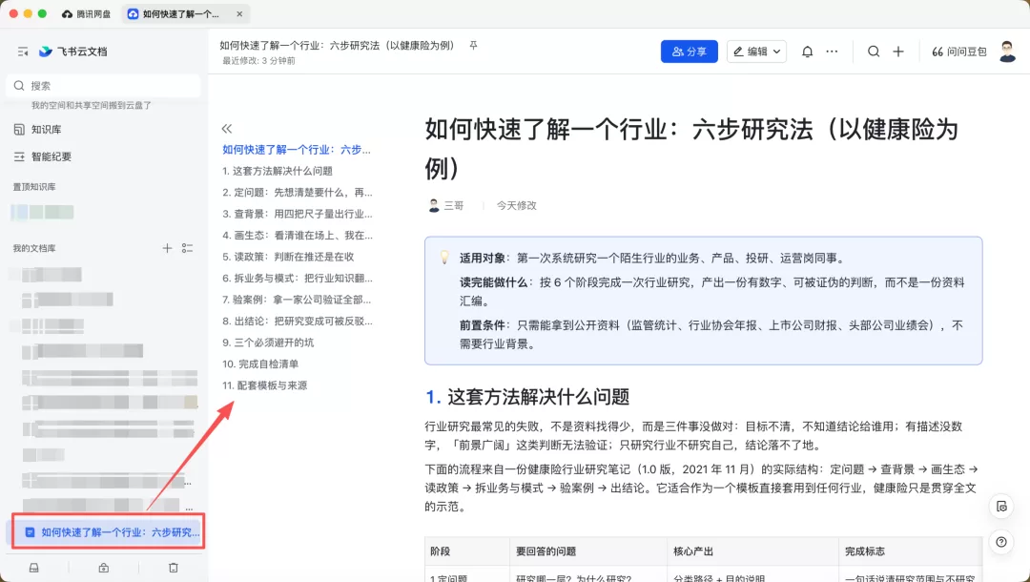This screenshot has width=1030, height=582.
Task: Jump to outline title 如何快速了解一个行业：六步...
Action: pos(297,149)
